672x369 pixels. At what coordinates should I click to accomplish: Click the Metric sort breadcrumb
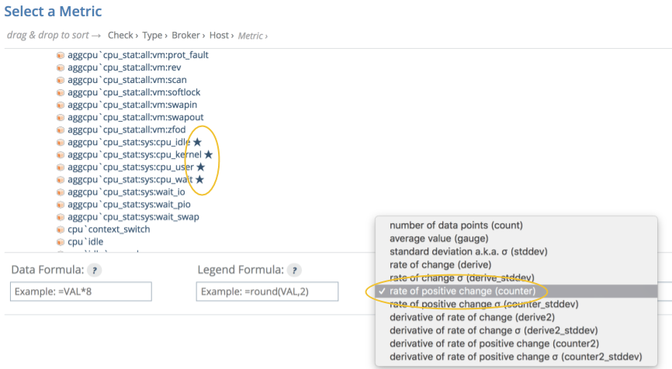pos(251,36)
